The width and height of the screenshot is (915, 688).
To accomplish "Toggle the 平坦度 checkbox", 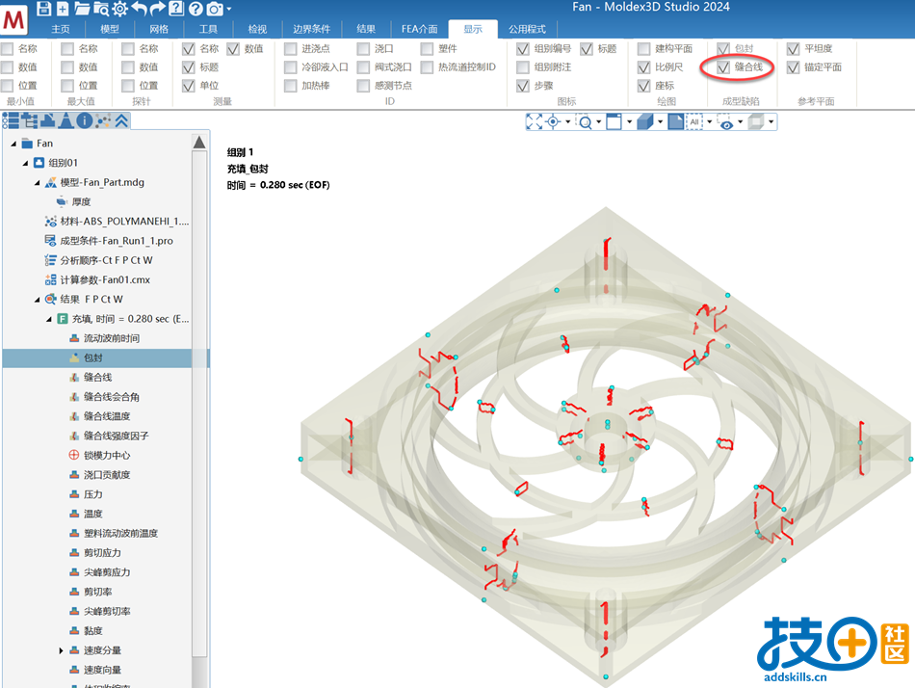I will point(793,48).
